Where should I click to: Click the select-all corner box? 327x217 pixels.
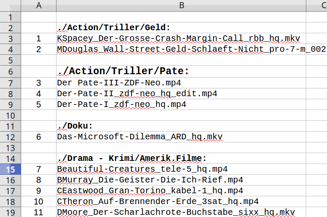click(x=10, y=6)
